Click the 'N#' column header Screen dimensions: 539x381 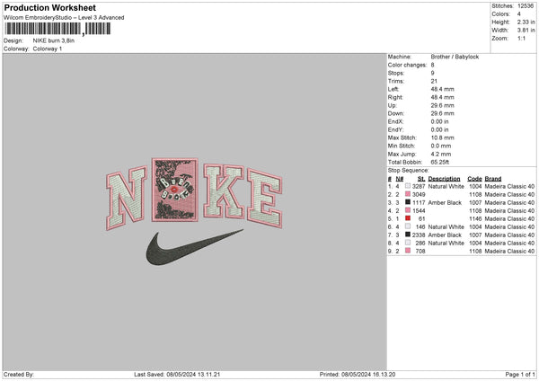tap(400, 179)
